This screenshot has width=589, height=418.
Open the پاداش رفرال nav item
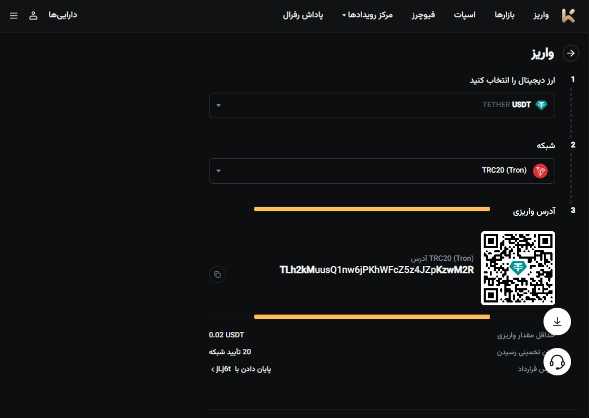[x=303, y=15]
